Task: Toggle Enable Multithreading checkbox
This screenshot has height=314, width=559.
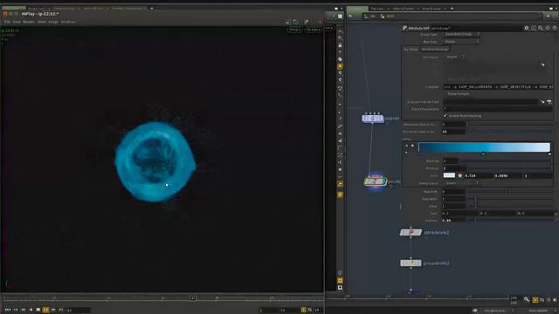Action: [x=445, y=116]
